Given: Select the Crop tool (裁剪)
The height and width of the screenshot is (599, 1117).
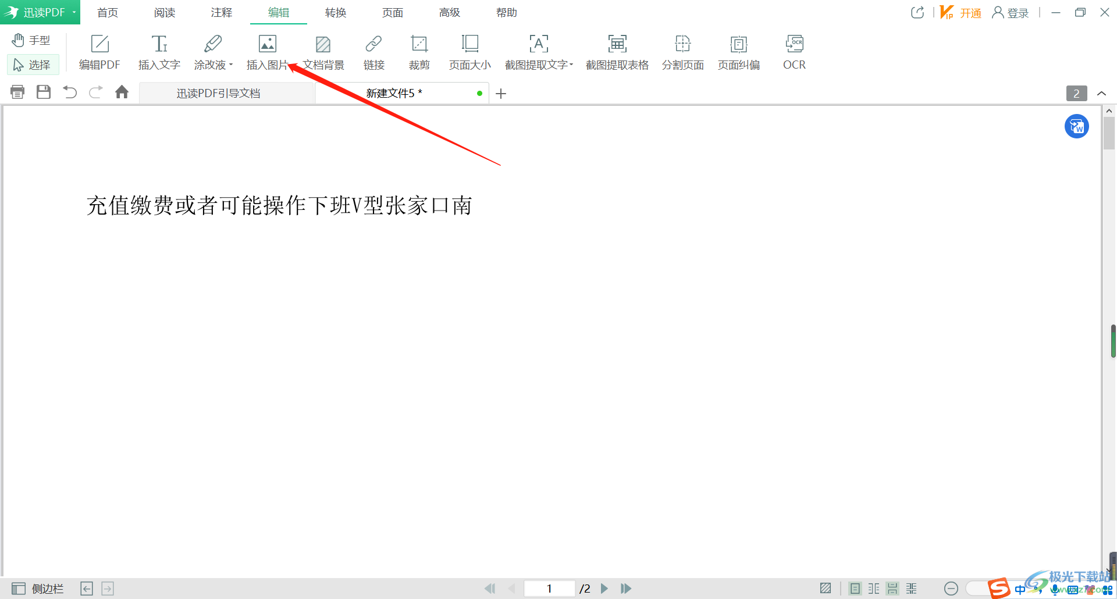Looking at the screenshot, I should click(419, 52).
